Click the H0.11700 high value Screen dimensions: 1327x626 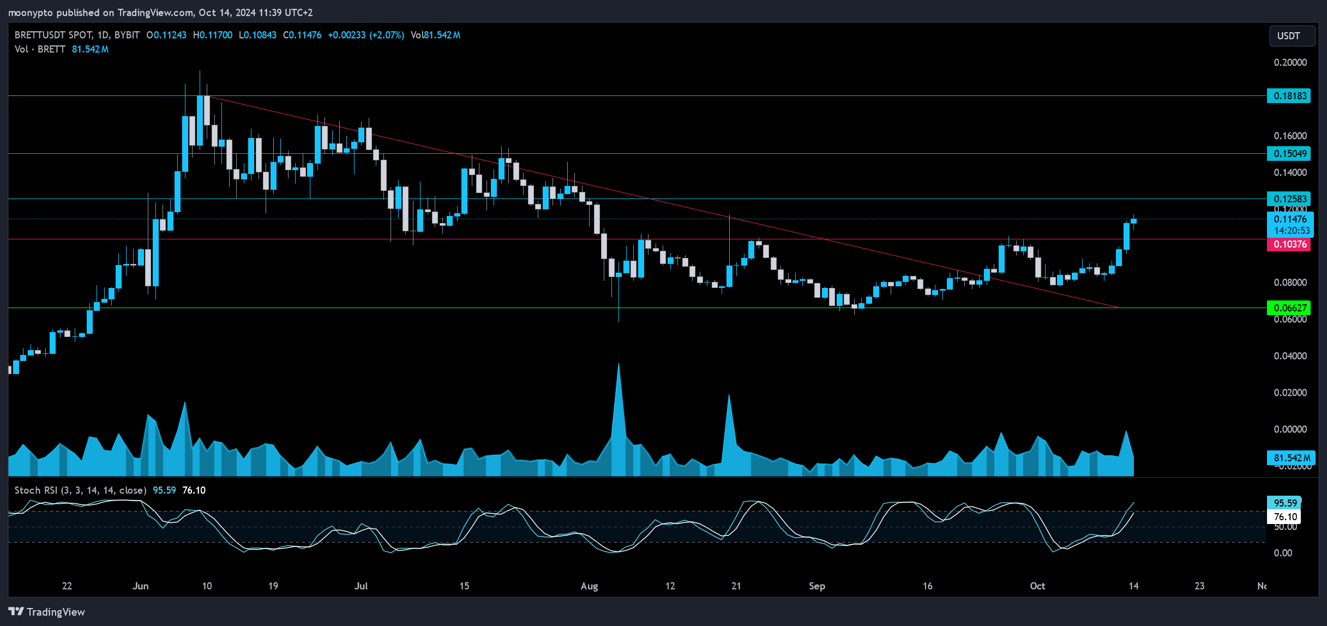click(x=213, y=35)
